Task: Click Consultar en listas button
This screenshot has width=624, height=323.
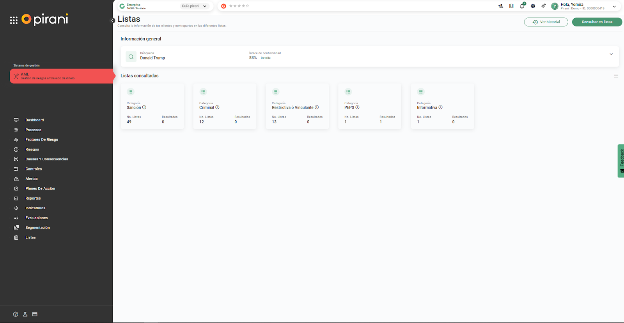Action: click(597, 22)
